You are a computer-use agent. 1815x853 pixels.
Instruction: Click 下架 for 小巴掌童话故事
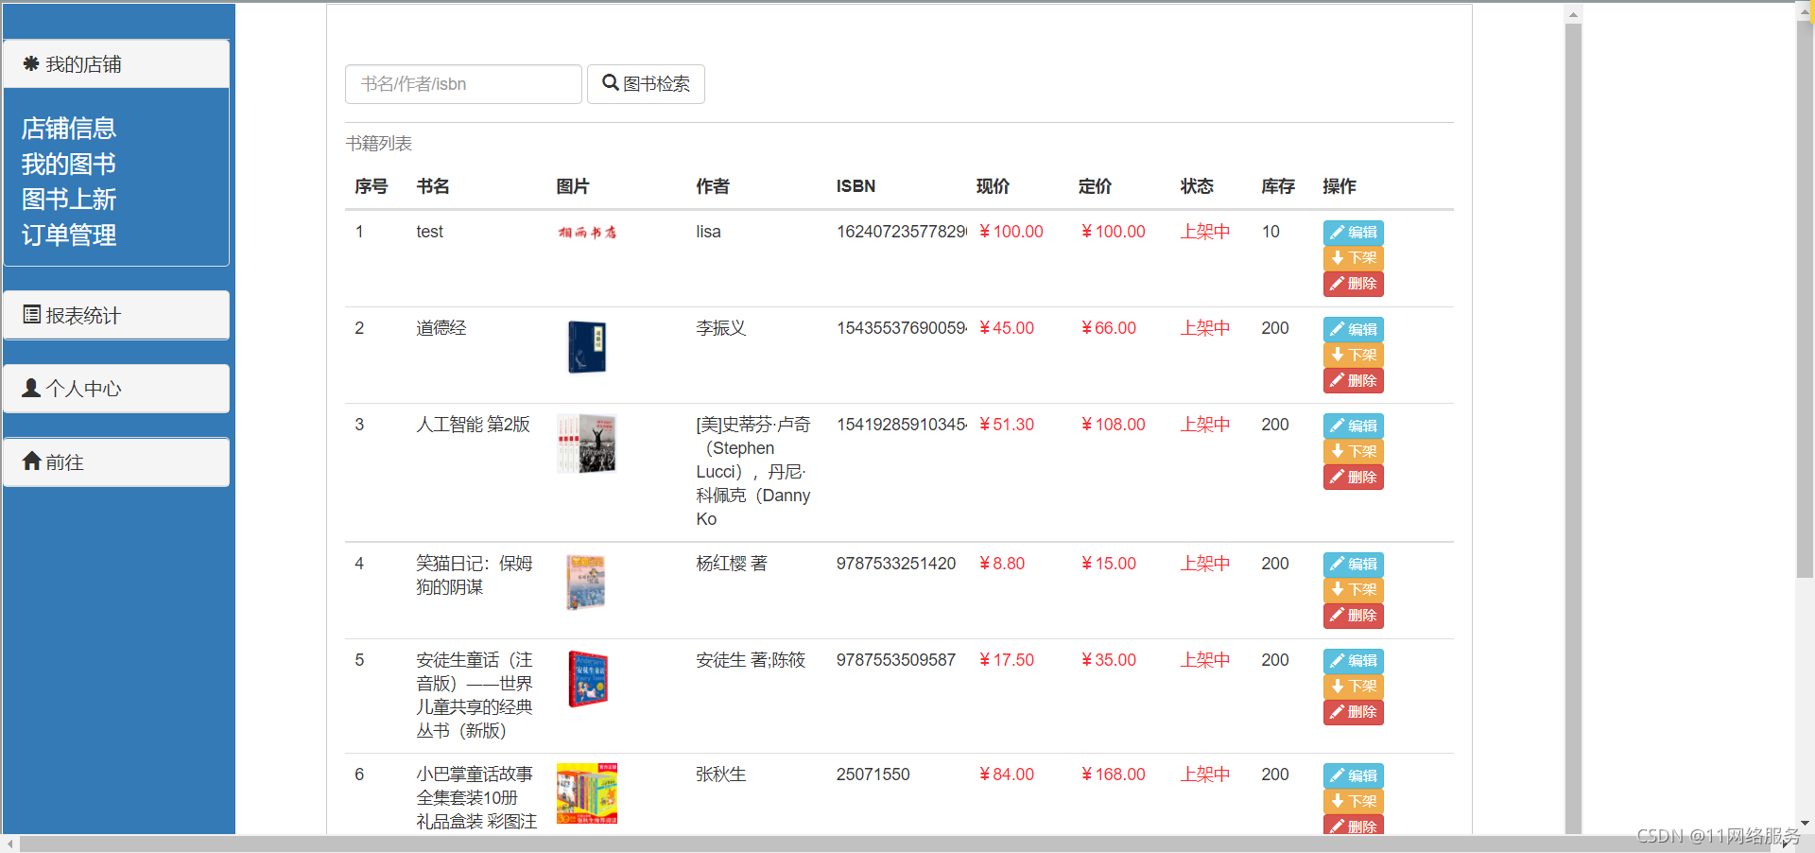pos(1353,801)
